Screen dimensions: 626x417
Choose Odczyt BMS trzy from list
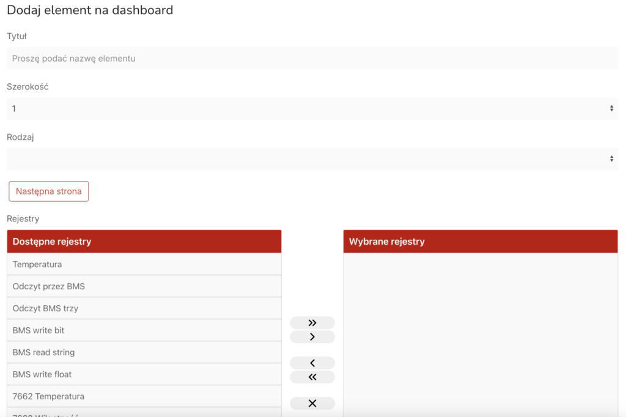(x=144, y=308)
